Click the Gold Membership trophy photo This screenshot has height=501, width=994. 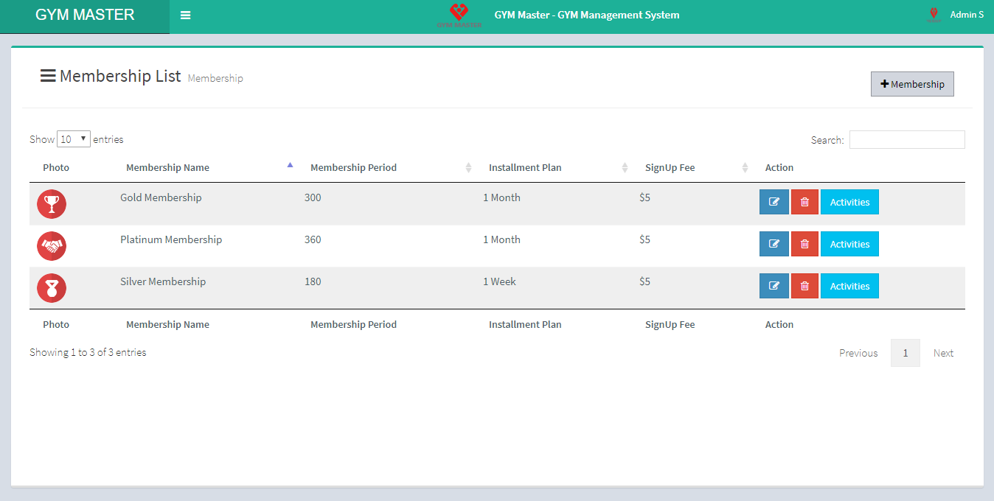52,204
